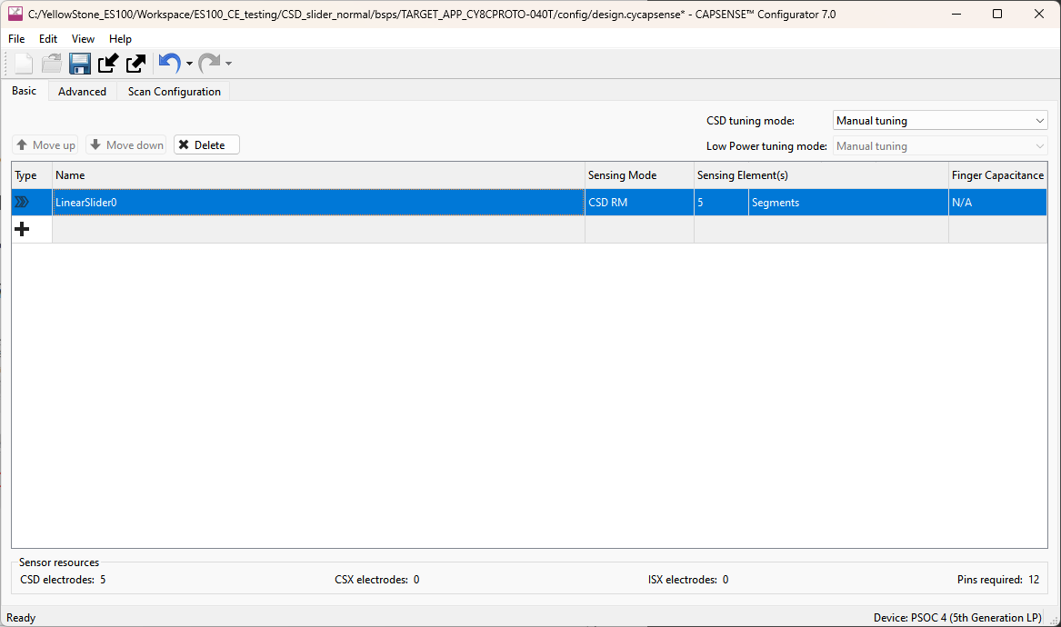This screenshot has width=1061, height=627.
Task: Click the Open folder icon in toolbar
Action: tap(52, 64)
